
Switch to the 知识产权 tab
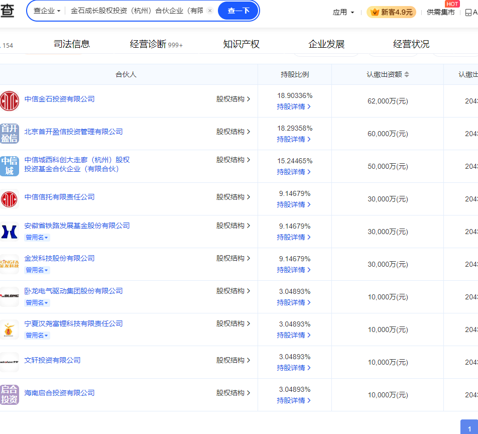pyautogui.click(x=241, y=44)
